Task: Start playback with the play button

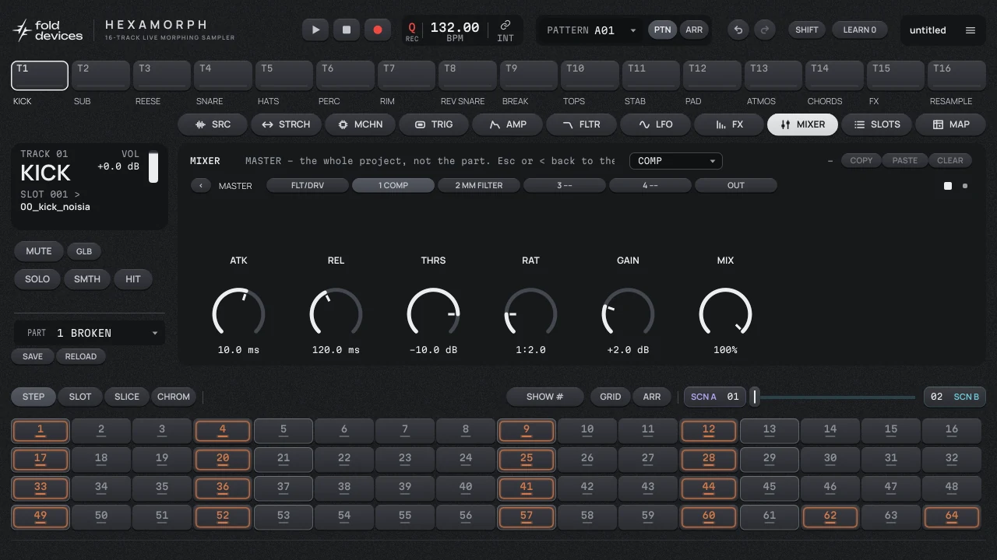Action: 315,30
